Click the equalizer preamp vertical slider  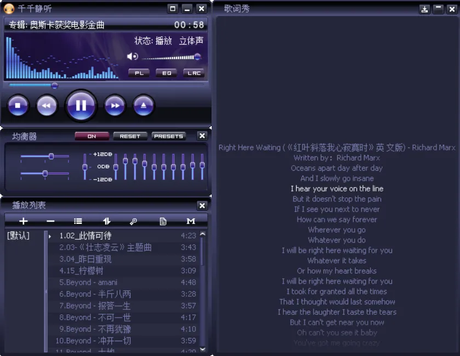[85, 166]
